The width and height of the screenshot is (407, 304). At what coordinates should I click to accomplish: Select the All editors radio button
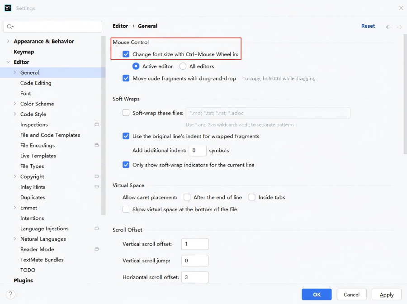183,66
